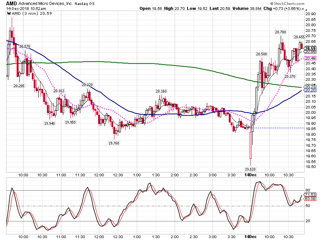Click the 20.160 peak annotation

[161, 91]
